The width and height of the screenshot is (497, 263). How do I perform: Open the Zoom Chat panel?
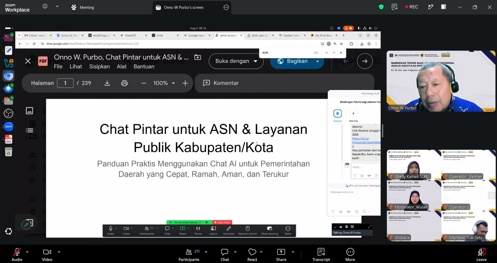(x=225, y=254)
